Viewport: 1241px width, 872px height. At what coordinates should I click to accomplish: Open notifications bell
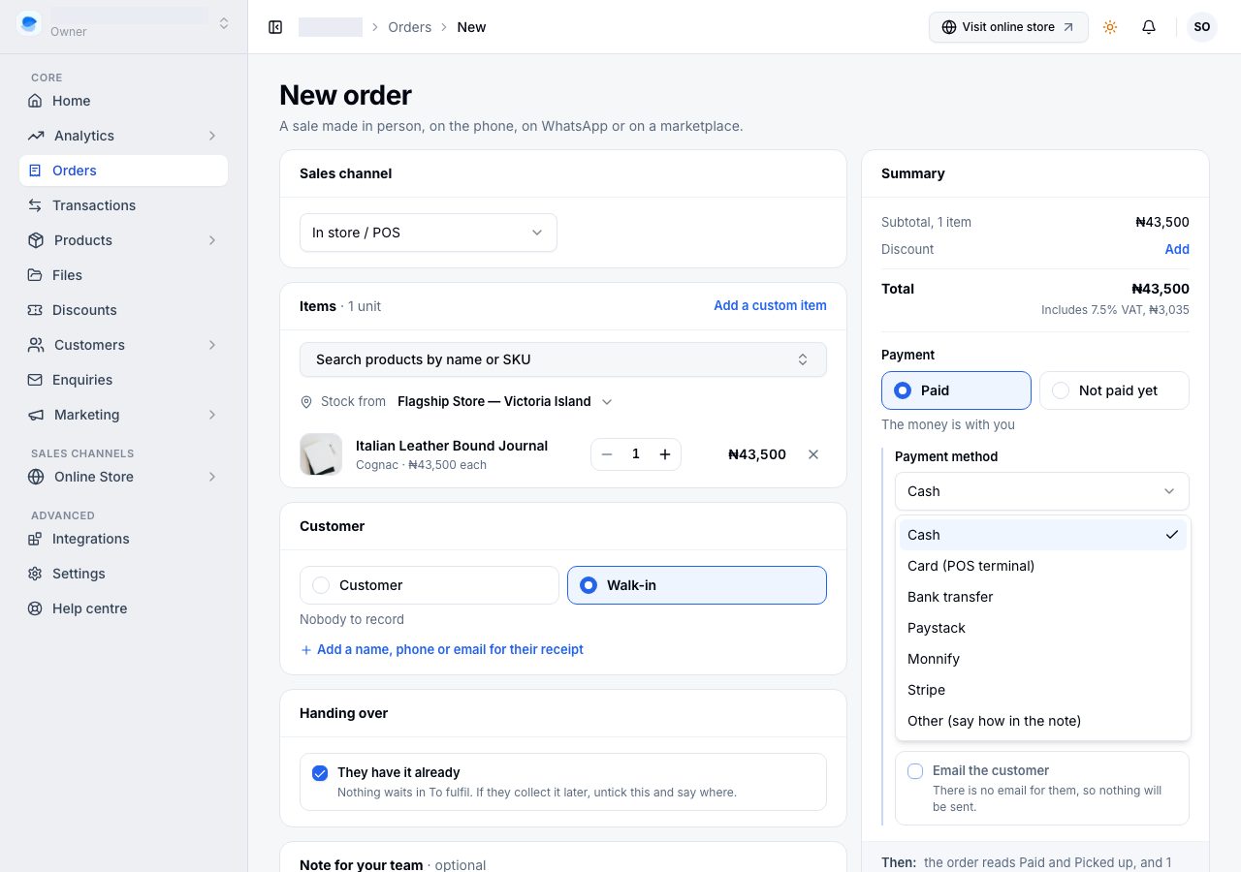click(1149, 27)
